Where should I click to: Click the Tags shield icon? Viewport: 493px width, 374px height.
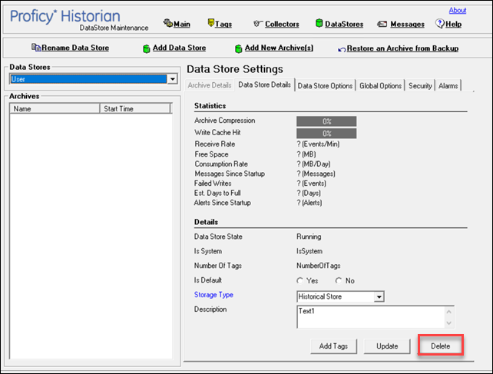click(x=210, y=22)
